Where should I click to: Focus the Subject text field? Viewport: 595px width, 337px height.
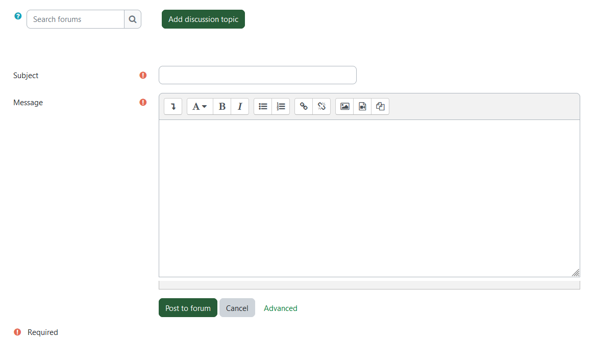click(x=257, y=75)
